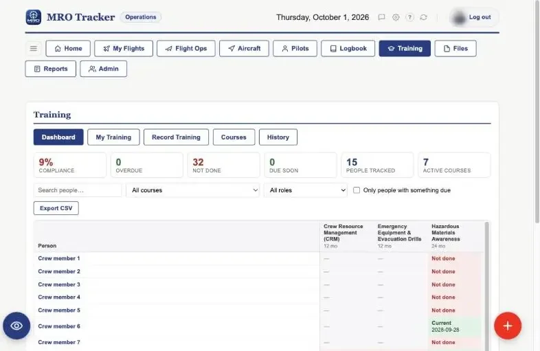The width and height of the screenshot is (540, 351).
Task: Click Emergency Equipment & Evacuation Drills header
Action: coord(401,236)
